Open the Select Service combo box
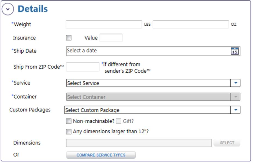 point(153,83)
